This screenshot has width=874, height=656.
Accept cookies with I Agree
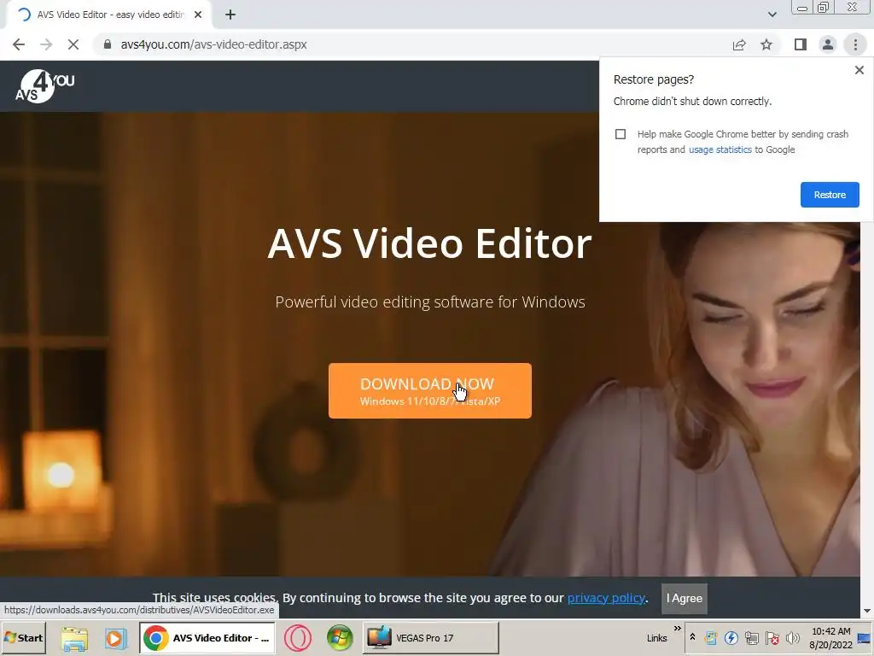pos(684,599)
